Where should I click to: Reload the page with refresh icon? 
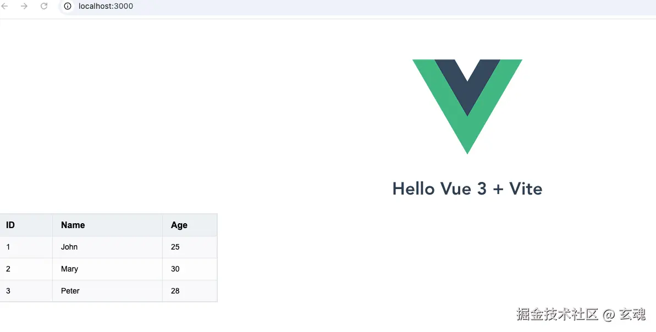44,6
